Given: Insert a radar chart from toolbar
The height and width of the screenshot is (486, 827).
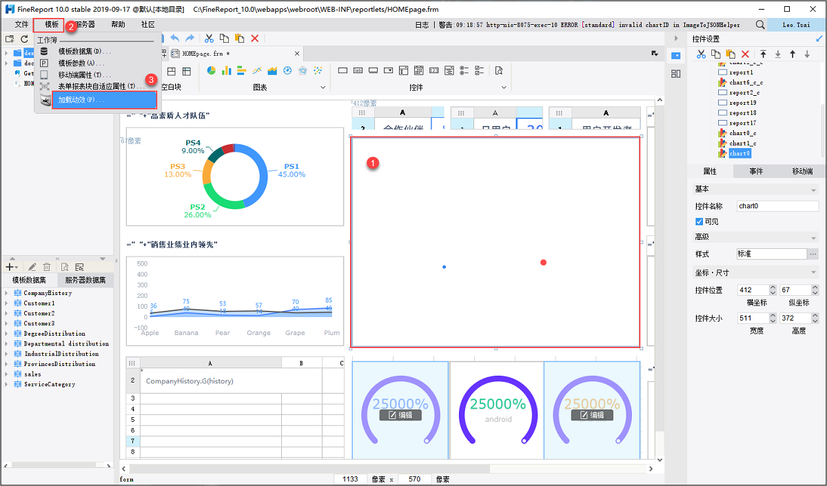Looking at the screenshot, I should (303, 70).
